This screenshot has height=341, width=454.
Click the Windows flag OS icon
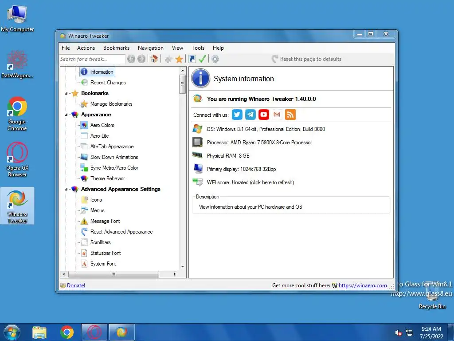click(x=197, y=129)
